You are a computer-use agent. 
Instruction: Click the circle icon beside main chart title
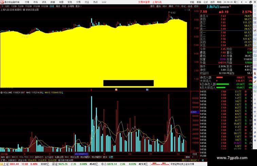[x=24, y=10]
